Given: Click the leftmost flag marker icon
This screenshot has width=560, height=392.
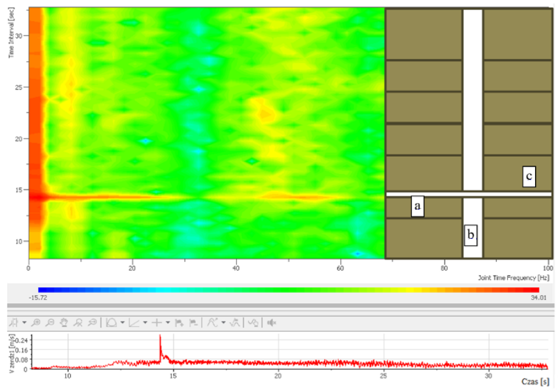Looking at the screenshot, I should (x=179, y=323).
